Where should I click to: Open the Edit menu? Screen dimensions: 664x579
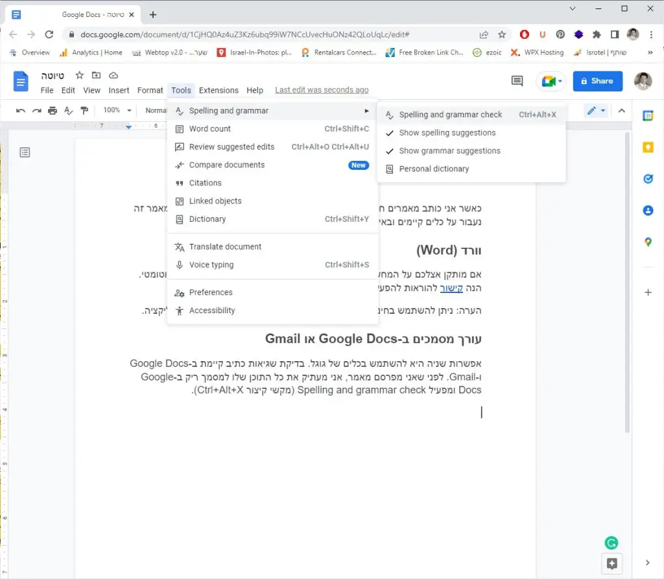point(67,90)
